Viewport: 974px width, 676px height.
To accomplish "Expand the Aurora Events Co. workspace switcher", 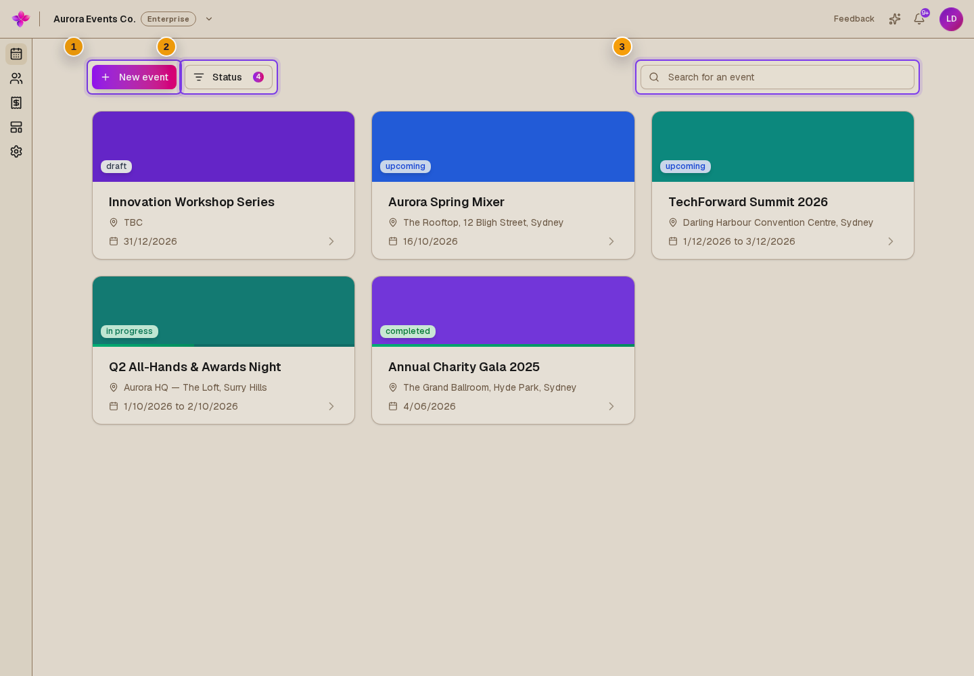I will (x=209, y=19).
